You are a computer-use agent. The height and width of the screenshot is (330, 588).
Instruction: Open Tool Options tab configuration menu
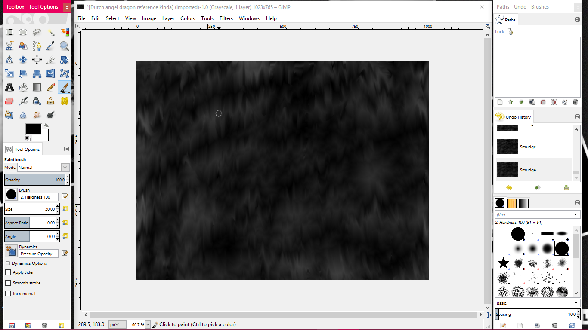click(66, 149)
